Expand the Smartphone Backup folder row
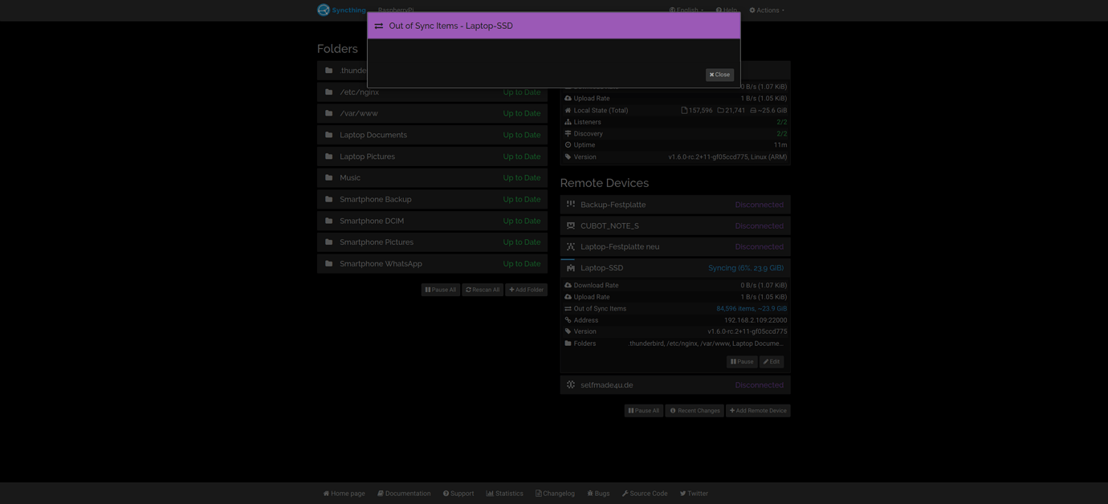The width and height of the screenshot is (1108, 504). (x=432, y=199)
